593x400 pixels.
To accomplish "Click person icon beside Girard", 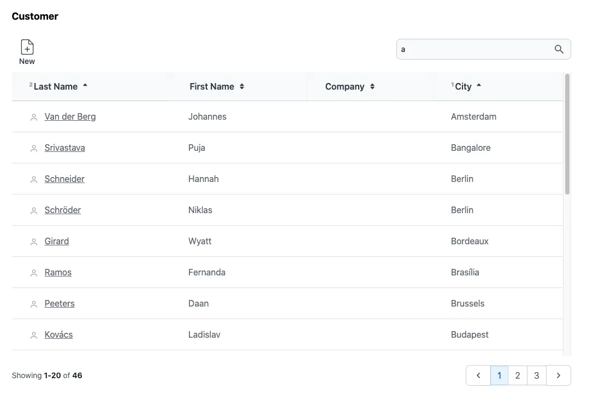I will pyautogui.click(x=34, y=242).
